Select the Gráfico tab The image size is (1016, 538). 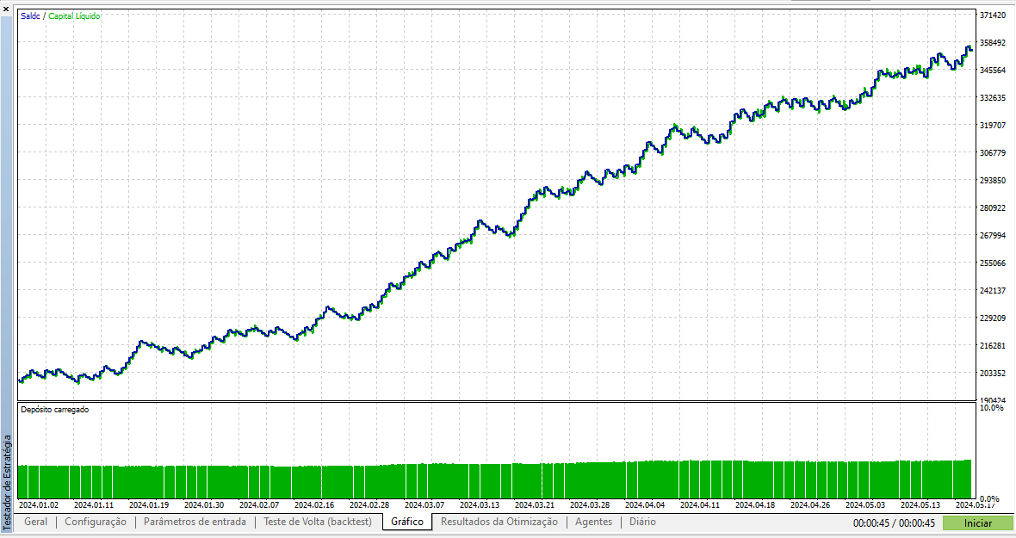pyautogui.click(x=407, y=522)
